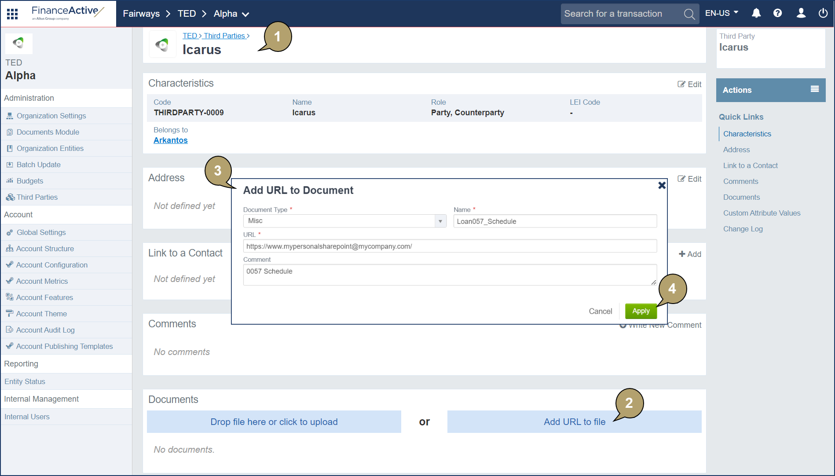
Task: Click the Account Publishing Templates icon
Action: click(10, 346)
